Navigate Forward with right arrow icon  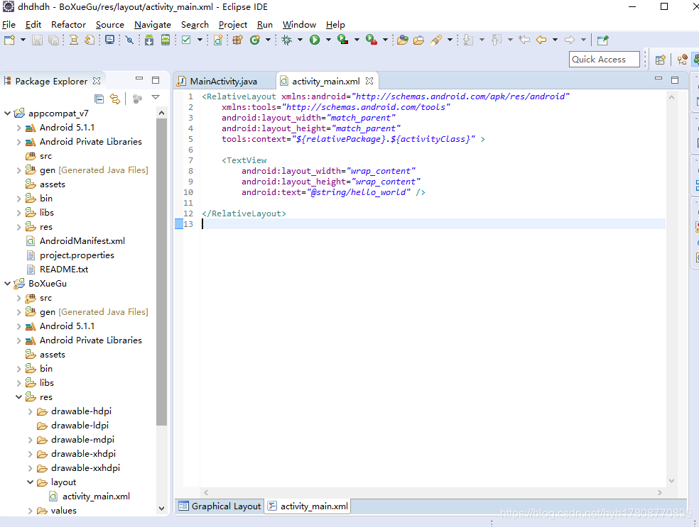point(570,40)
